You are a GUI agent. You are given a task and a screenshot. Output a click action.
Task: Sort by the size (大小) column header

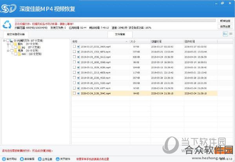pos(133,42)
